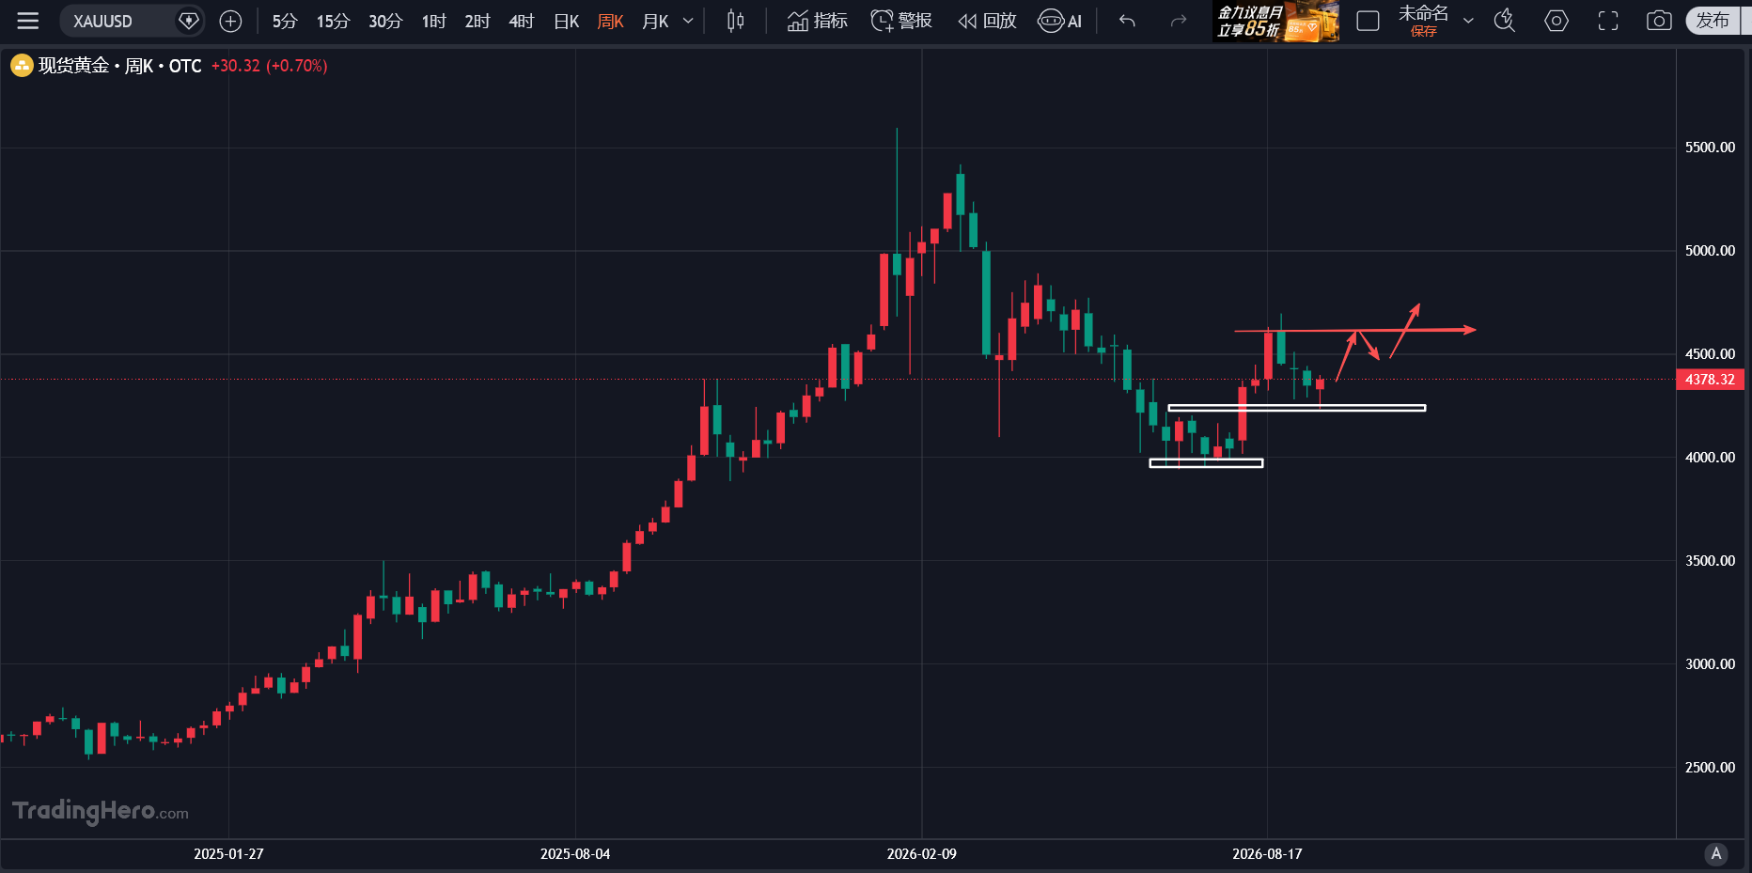Click the 2026-02-09 date label
Image resolution: width=1752 pixels, height=873 pixels.
coord(922,854)
